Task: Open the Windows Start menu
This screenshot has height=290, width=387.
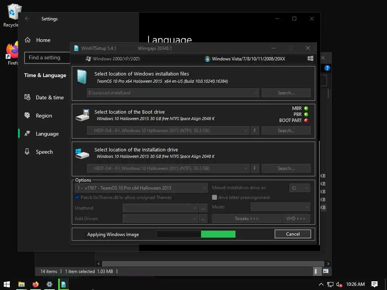Action: pos(7,284)
